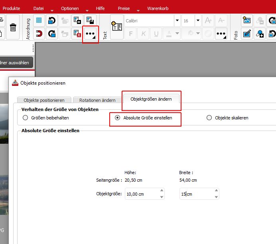Screen dimensions: 276x244
Task: Open the Datei menu
Action: 39,8
